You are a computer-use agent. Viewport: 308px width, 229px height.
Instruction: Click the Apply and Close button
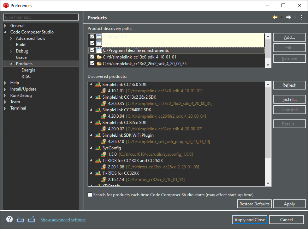[x=249, y=220]
